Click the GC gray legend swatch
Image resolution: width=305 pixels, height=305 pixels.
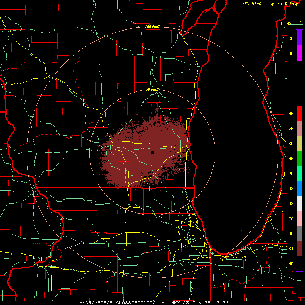tap(299, 233)
